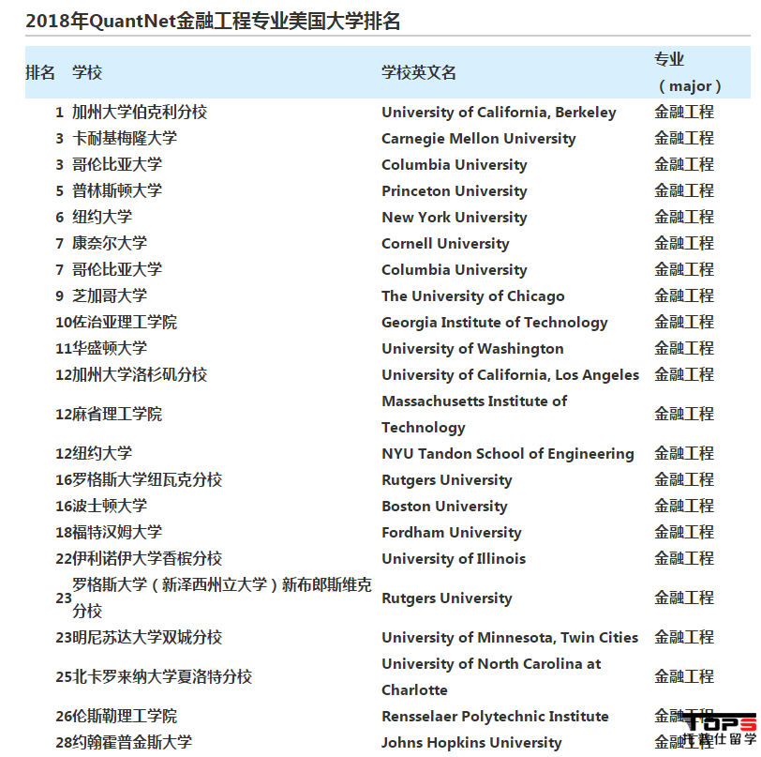Click the school name "麻省理工学院"

pos(117,414)
